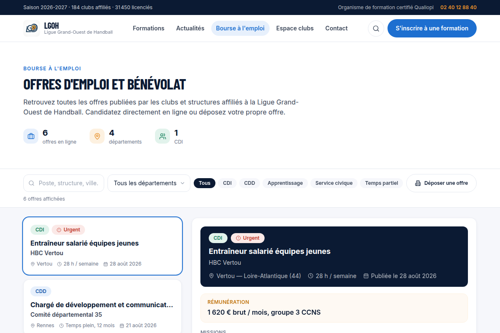The width and height of the screenshot is (500, 333).
Task: Click the briefcase icon beside 6 offres
Action: (31, 136)
